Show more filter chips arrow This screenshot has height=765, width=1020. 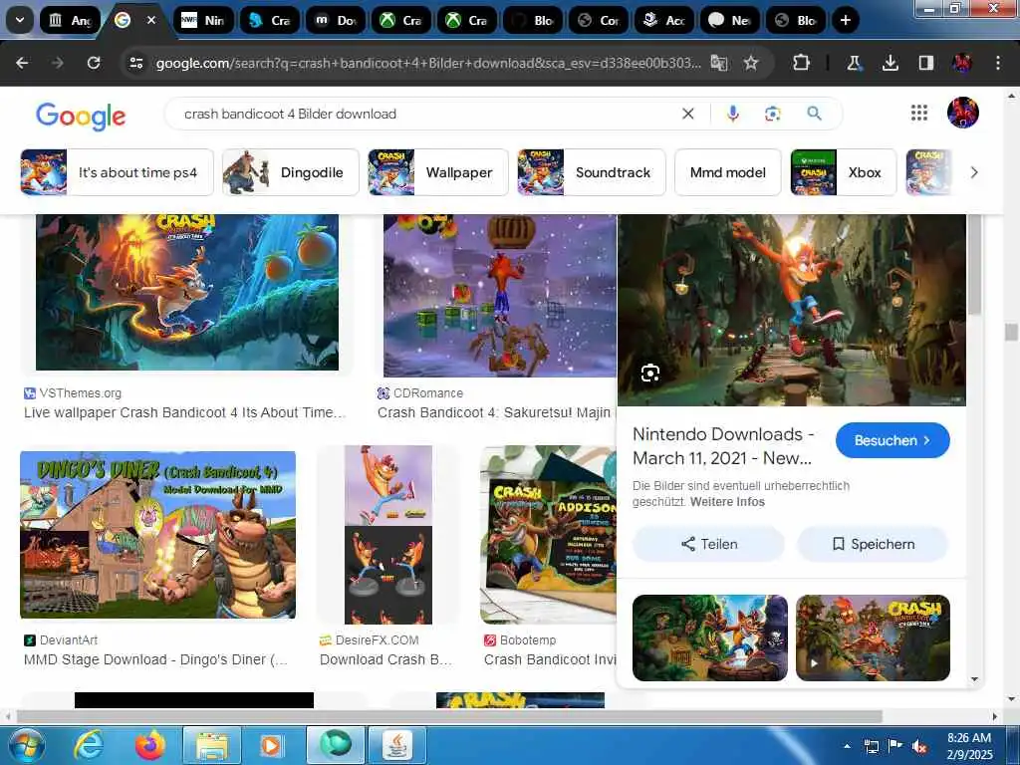(974, 172)
